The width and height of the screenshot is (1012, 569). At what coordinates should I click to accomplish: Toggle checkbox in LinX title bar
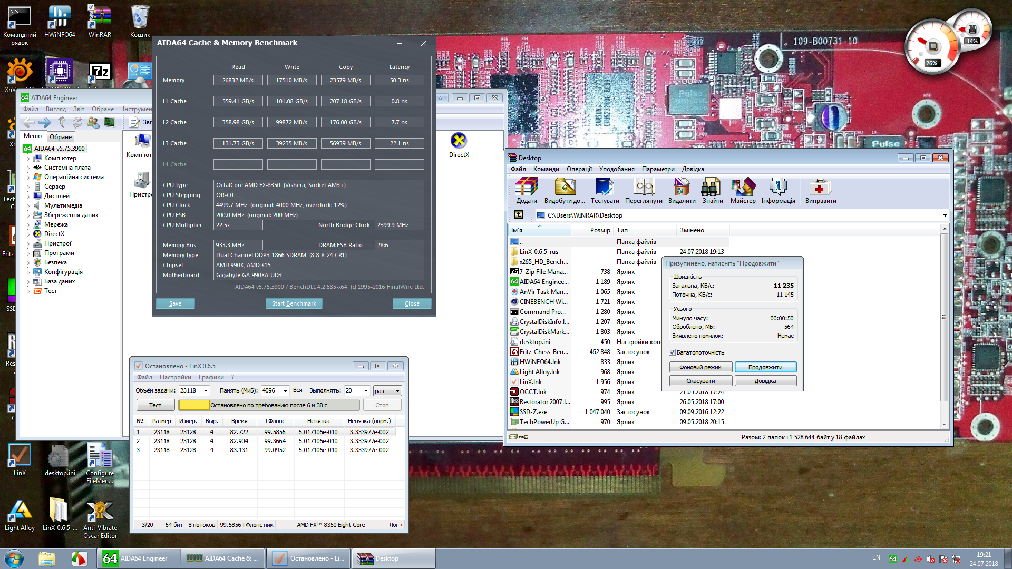[x=139, y=366]
